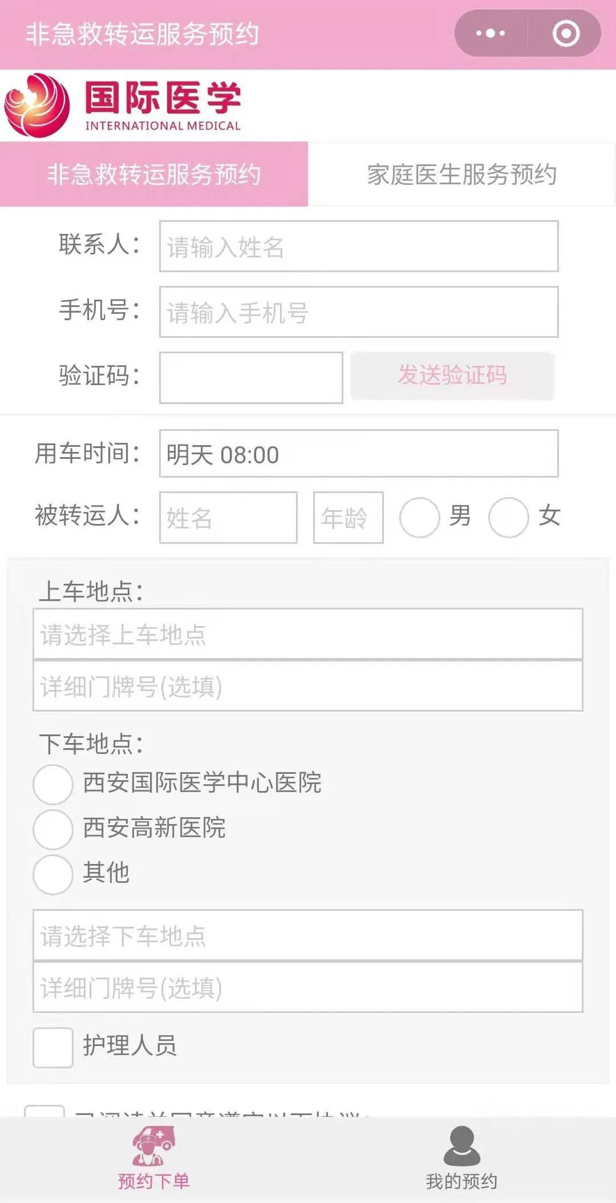The width and height of the screenshot is (616, 1203).
Task: Check the 护理人员 checkbox
Action: (x=53, y=1047)
